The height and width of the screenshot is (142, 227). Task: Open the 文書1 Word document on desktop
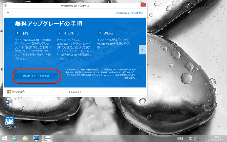[x=9, y=103]
